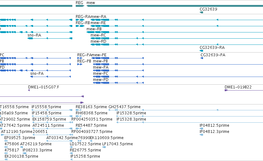Open the mew-PB protein label
This screenshot has width=263, height=161.
click(x=100, y=61)
